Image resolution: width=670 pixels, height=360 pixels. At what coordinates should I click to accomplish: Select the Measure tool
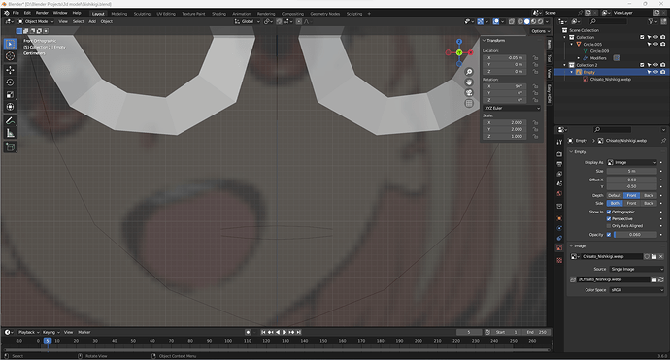point(11,133)
